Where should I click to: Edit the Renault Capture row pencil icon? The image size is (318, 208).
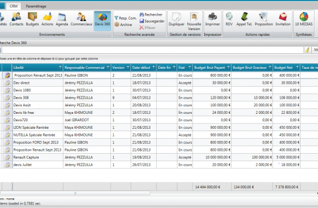(x=8, y=157)
